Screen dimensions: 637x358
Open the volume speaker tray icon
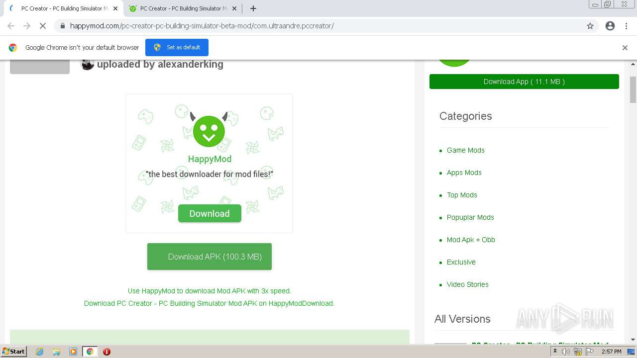click(566, 352)
